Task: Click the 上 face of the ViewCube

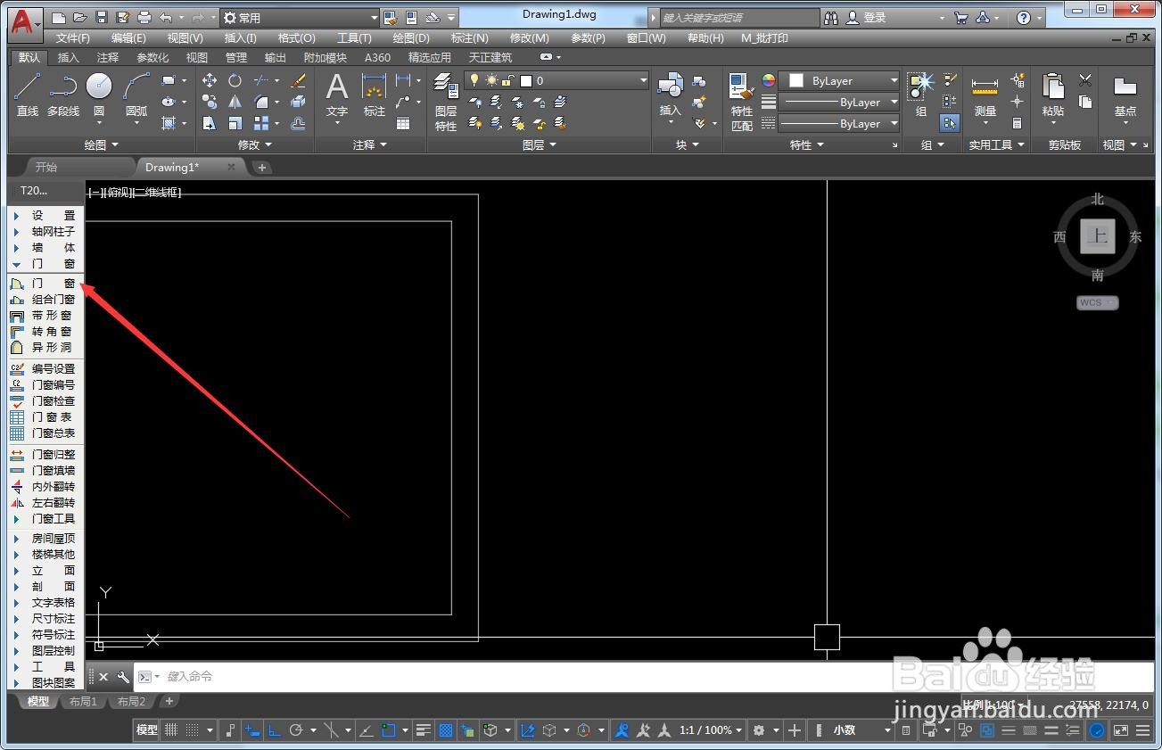Action: (1098, 237)
